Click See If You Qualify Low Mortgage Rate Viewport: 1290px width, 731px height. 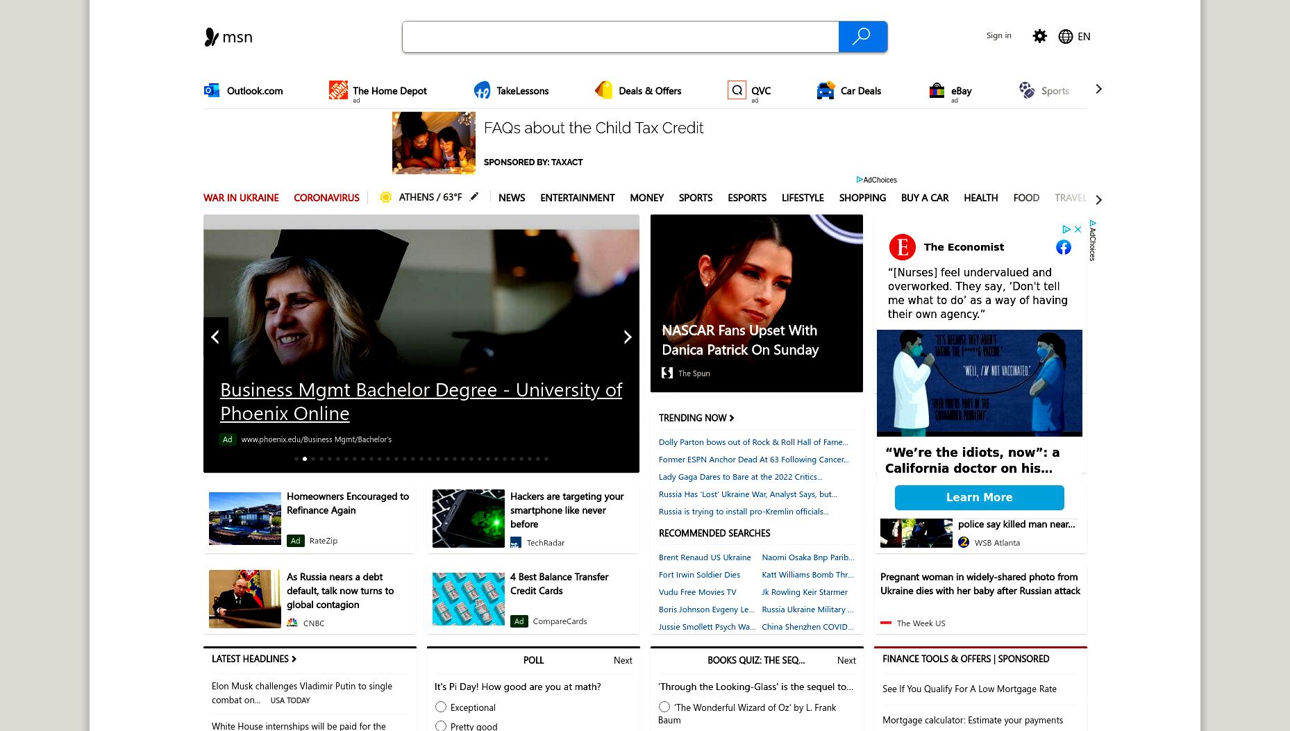tap(969, 689)
